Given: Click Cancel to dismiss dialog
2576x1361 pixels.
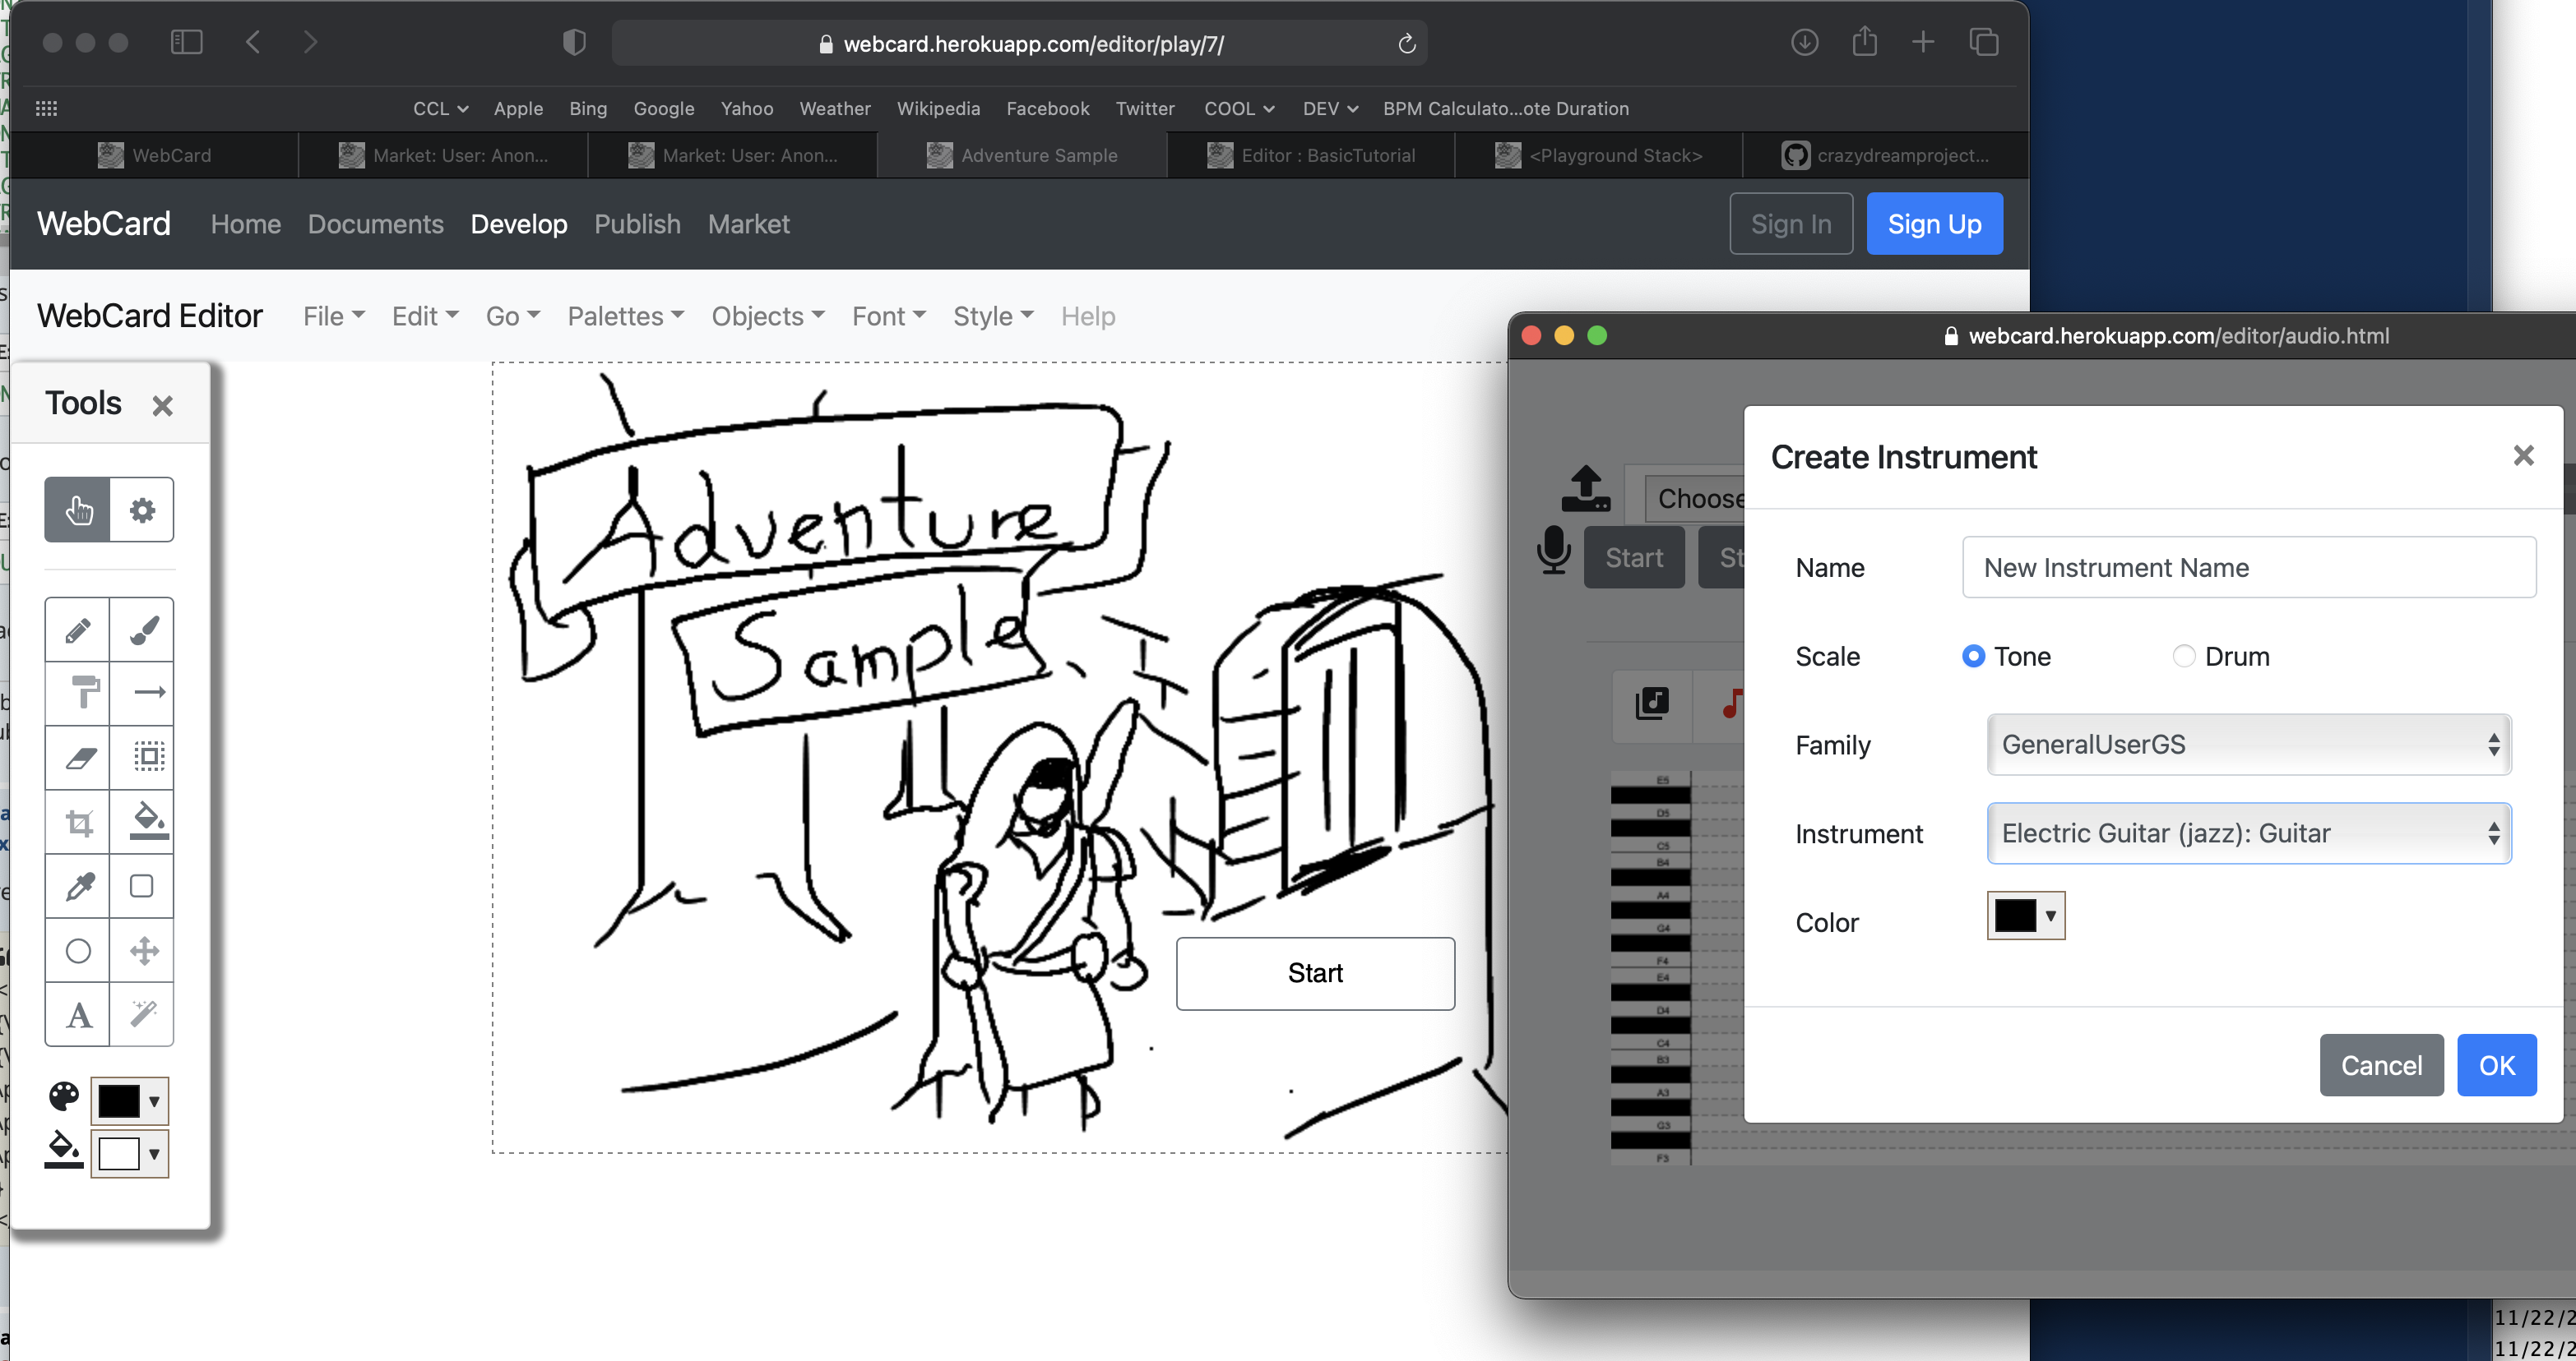Looking at the screenshot, I should click(x=2382, y=1064).
